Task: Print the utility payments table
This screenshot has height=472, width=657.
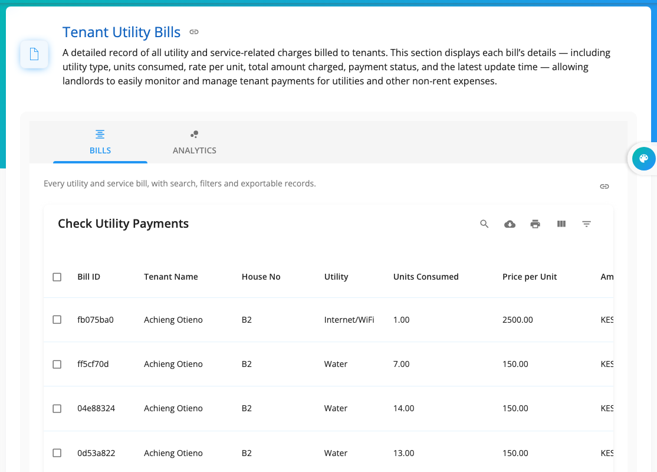Action: click(535, 224)
